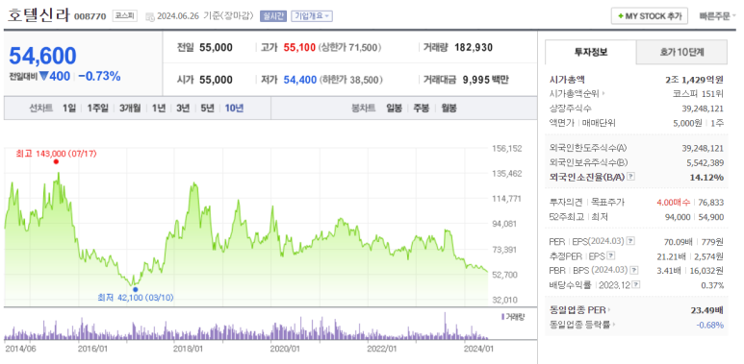Image resolution: width=744 pixels, height=364 pixels.
Task: Click the 동일업종 등락률 value -0.68%
Action: (x=710, y=326)
